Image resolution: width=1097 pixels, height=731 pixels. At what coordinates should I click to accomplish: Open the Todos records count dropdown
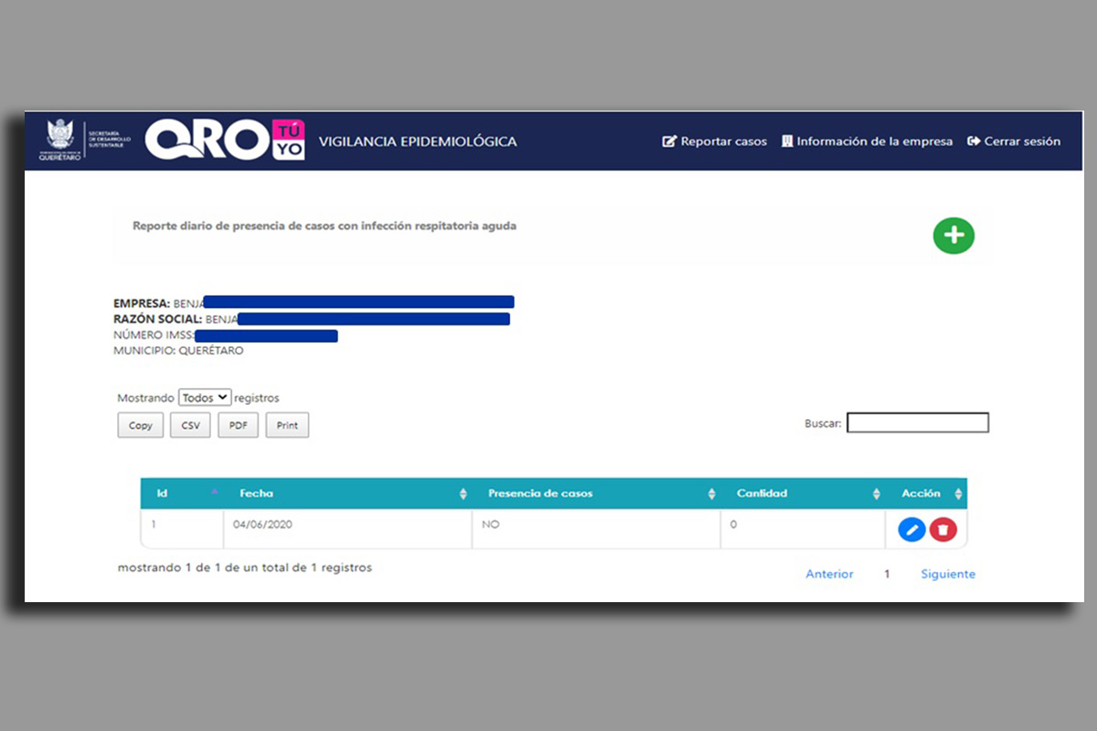click(205, 398)
